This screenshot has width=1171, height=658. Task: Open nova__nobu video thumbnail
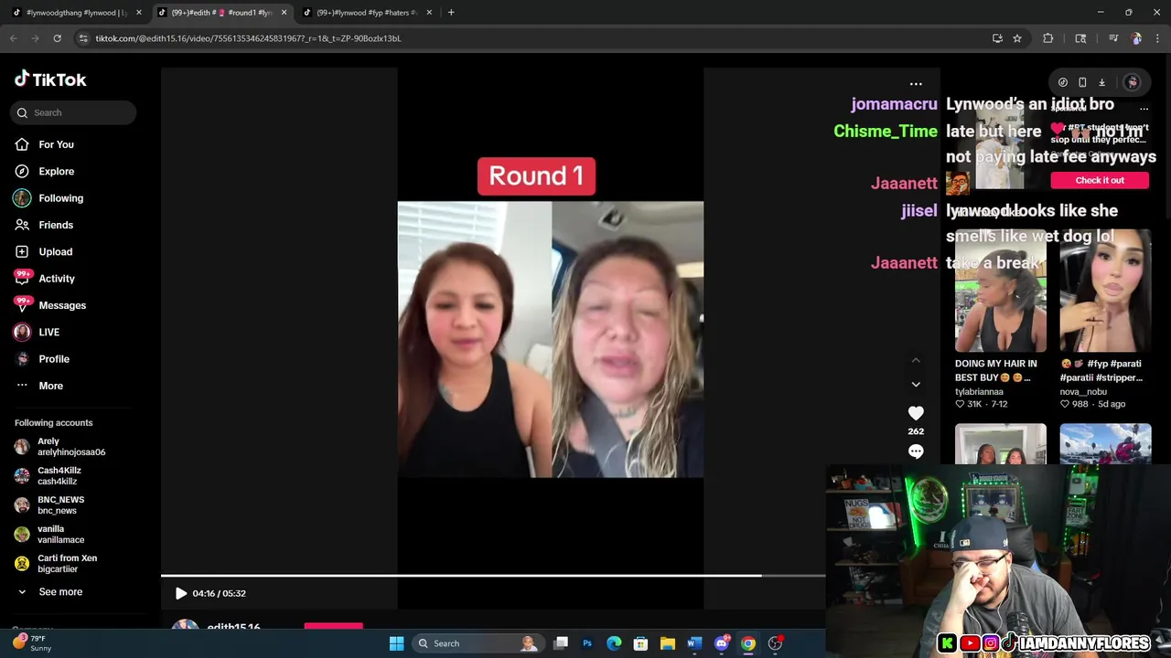click(1105, 291)
